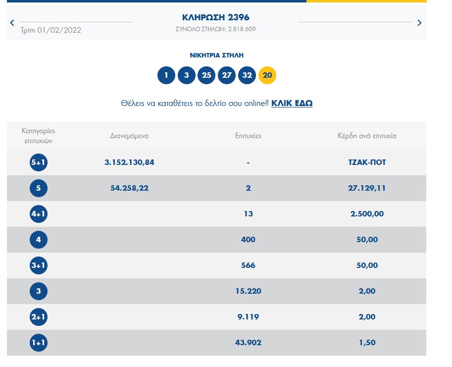
Task: Click the ΤΖΑΚ-ΠΟΤ jackpot cell
Action: (367, 162)
